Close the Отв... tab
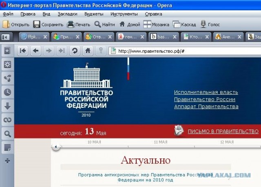This screenshot has width=261, height=187. click(110, 37)
